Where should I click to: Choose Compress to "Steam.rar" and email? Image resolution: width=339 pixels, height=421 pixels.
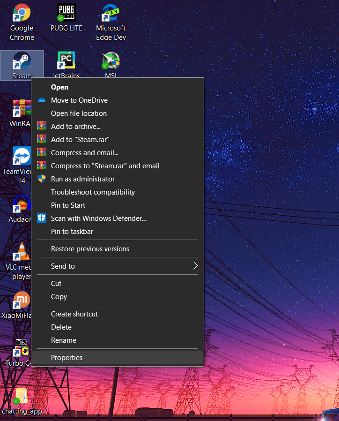click(x=118, y=166)
